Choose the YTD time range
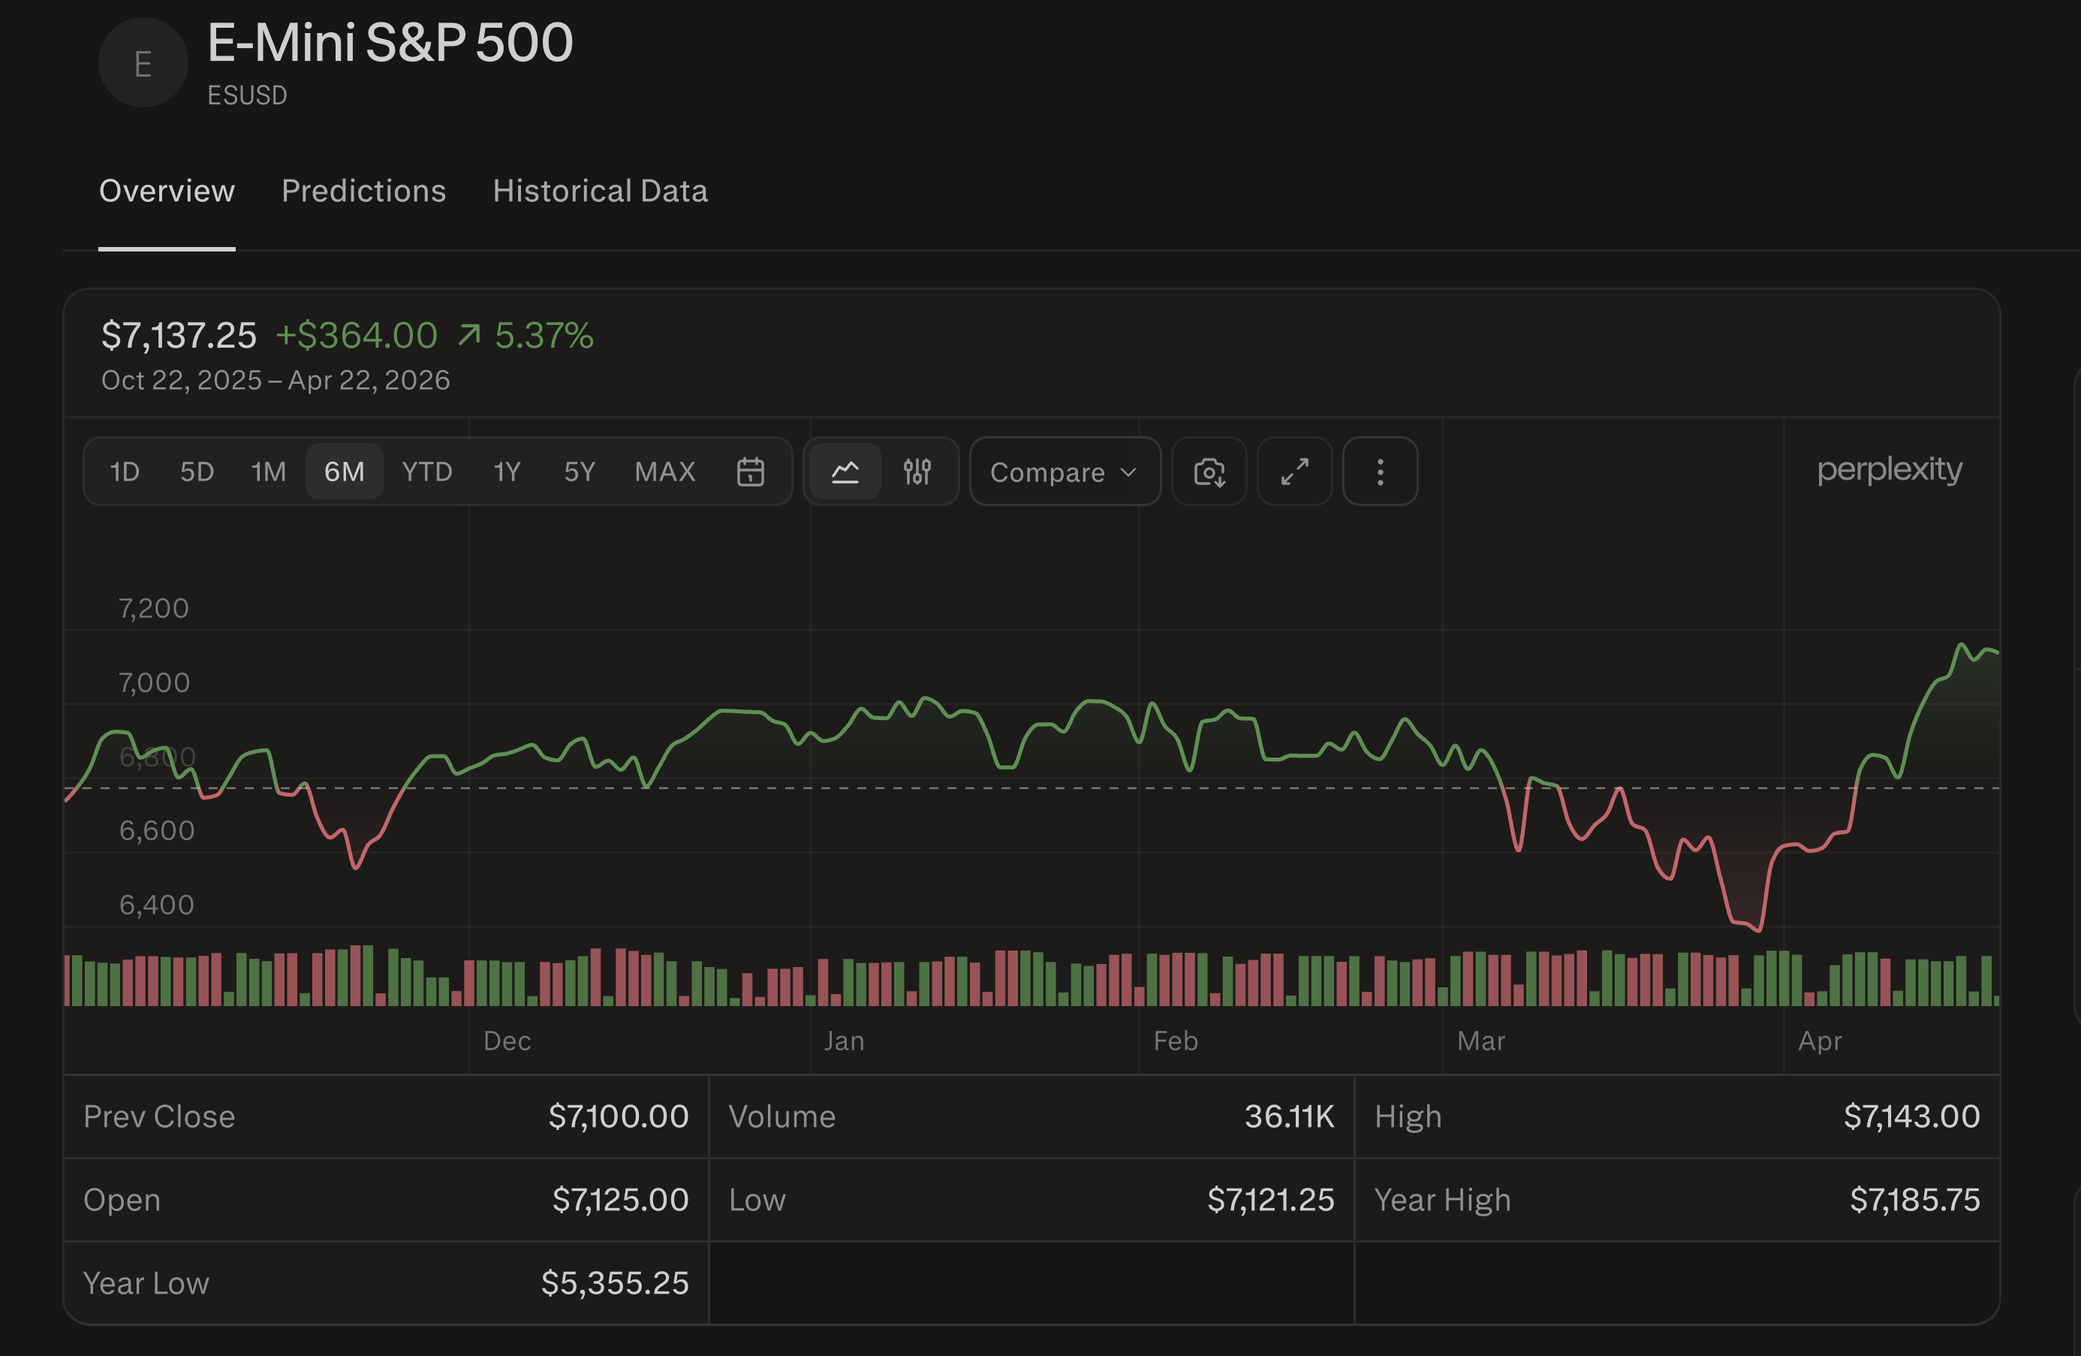The height and width of the screenshot is (1356, 2081). (426, 472)
